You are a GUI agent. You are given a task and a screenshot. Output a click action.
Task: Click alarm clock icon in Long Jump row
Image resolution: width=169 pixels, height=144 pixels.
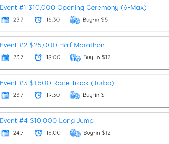tap(39, 133)
